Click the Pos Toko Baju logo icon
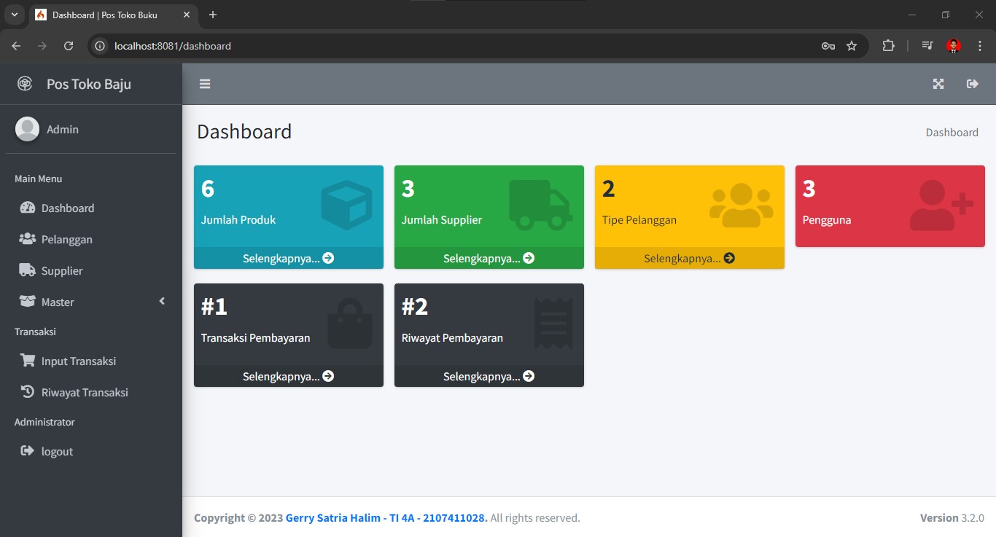 pos(26,84)
